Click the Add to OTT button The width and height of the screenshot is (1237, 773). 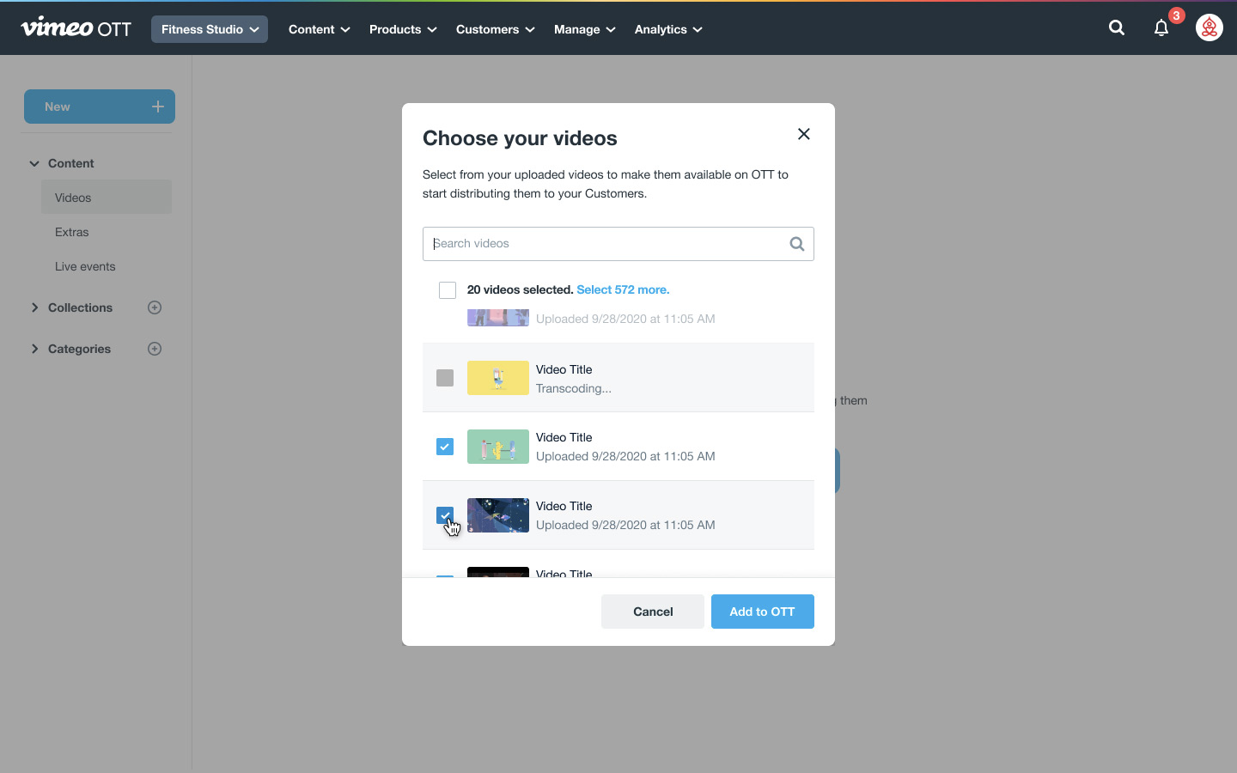762,612
